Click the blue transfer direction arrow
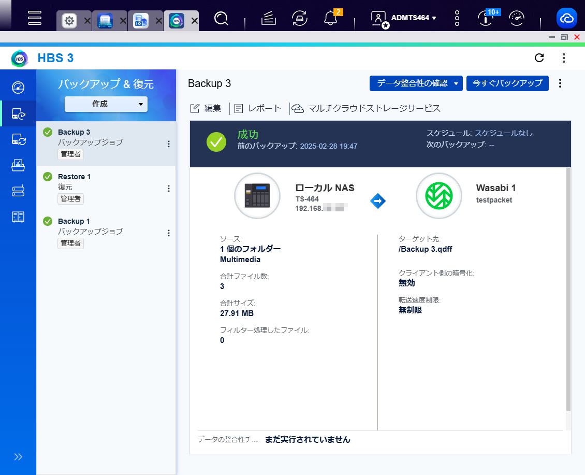The width and height of the screenshot is (585, 475). 377,201
